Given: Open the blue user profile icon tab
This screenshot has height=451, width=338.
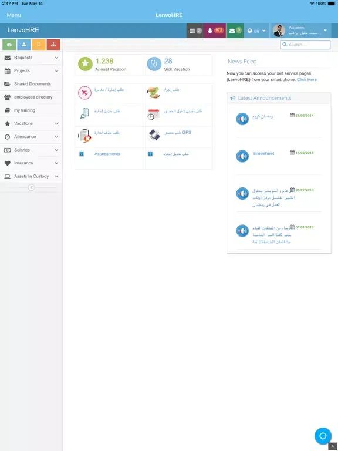Looking at the screenshot, I should pos(24,45).
